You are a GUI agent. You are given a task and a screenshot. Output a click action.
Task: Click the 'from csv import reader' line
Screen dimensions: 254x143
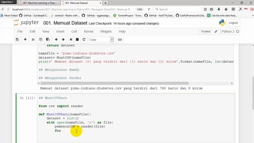coord(61,106)
